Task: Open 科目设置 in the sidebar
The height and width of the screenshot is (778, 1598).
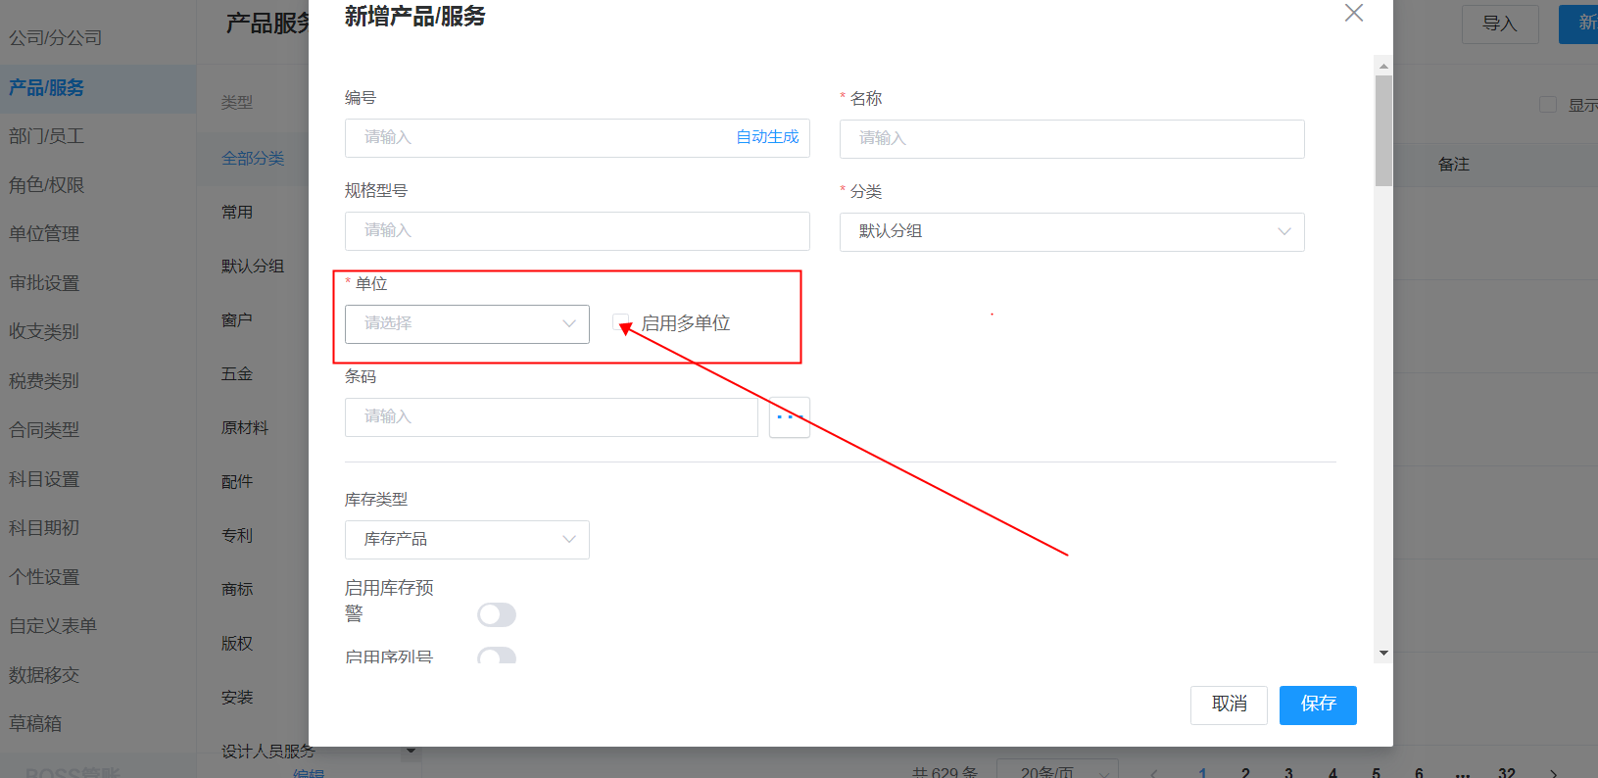Action: pos(44,479)
